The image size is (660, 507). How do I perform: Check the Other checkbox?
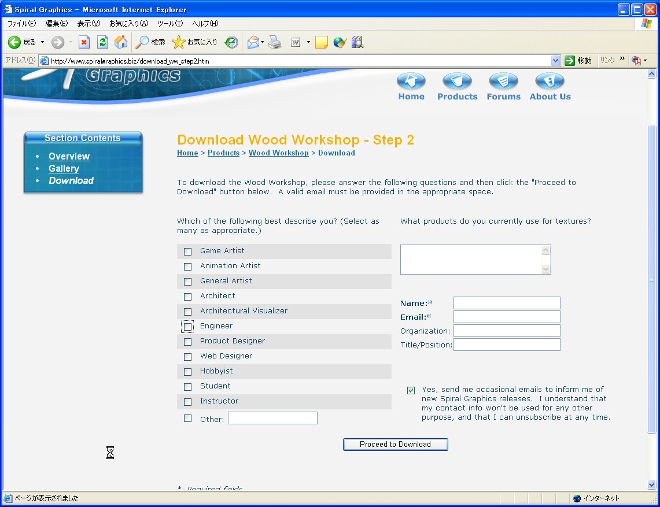click(x=188, y=418)
